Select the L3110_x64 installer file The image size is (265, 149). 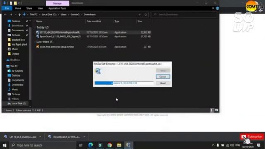tap(93, 32)
